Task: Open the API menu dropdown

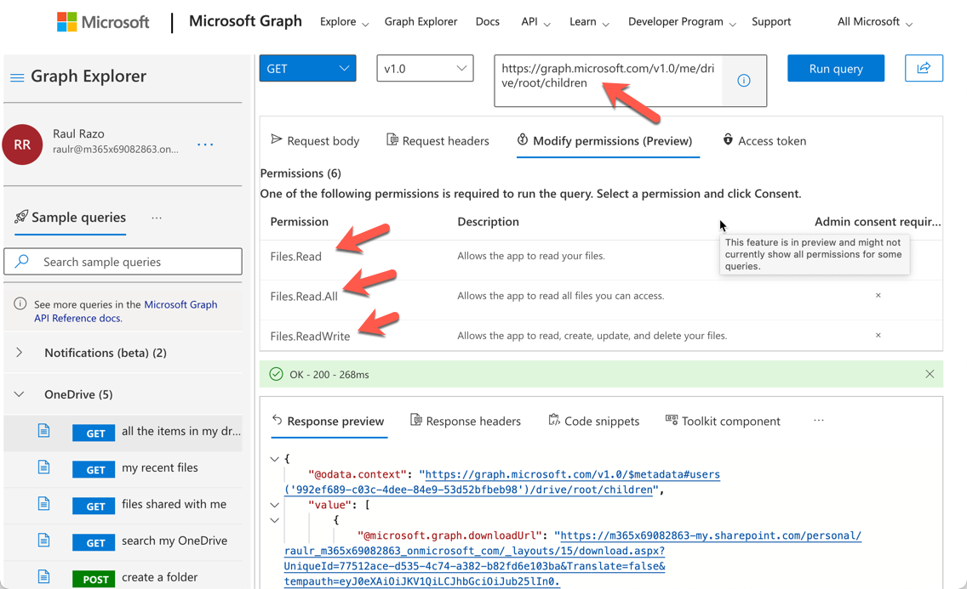Action: 535,22
